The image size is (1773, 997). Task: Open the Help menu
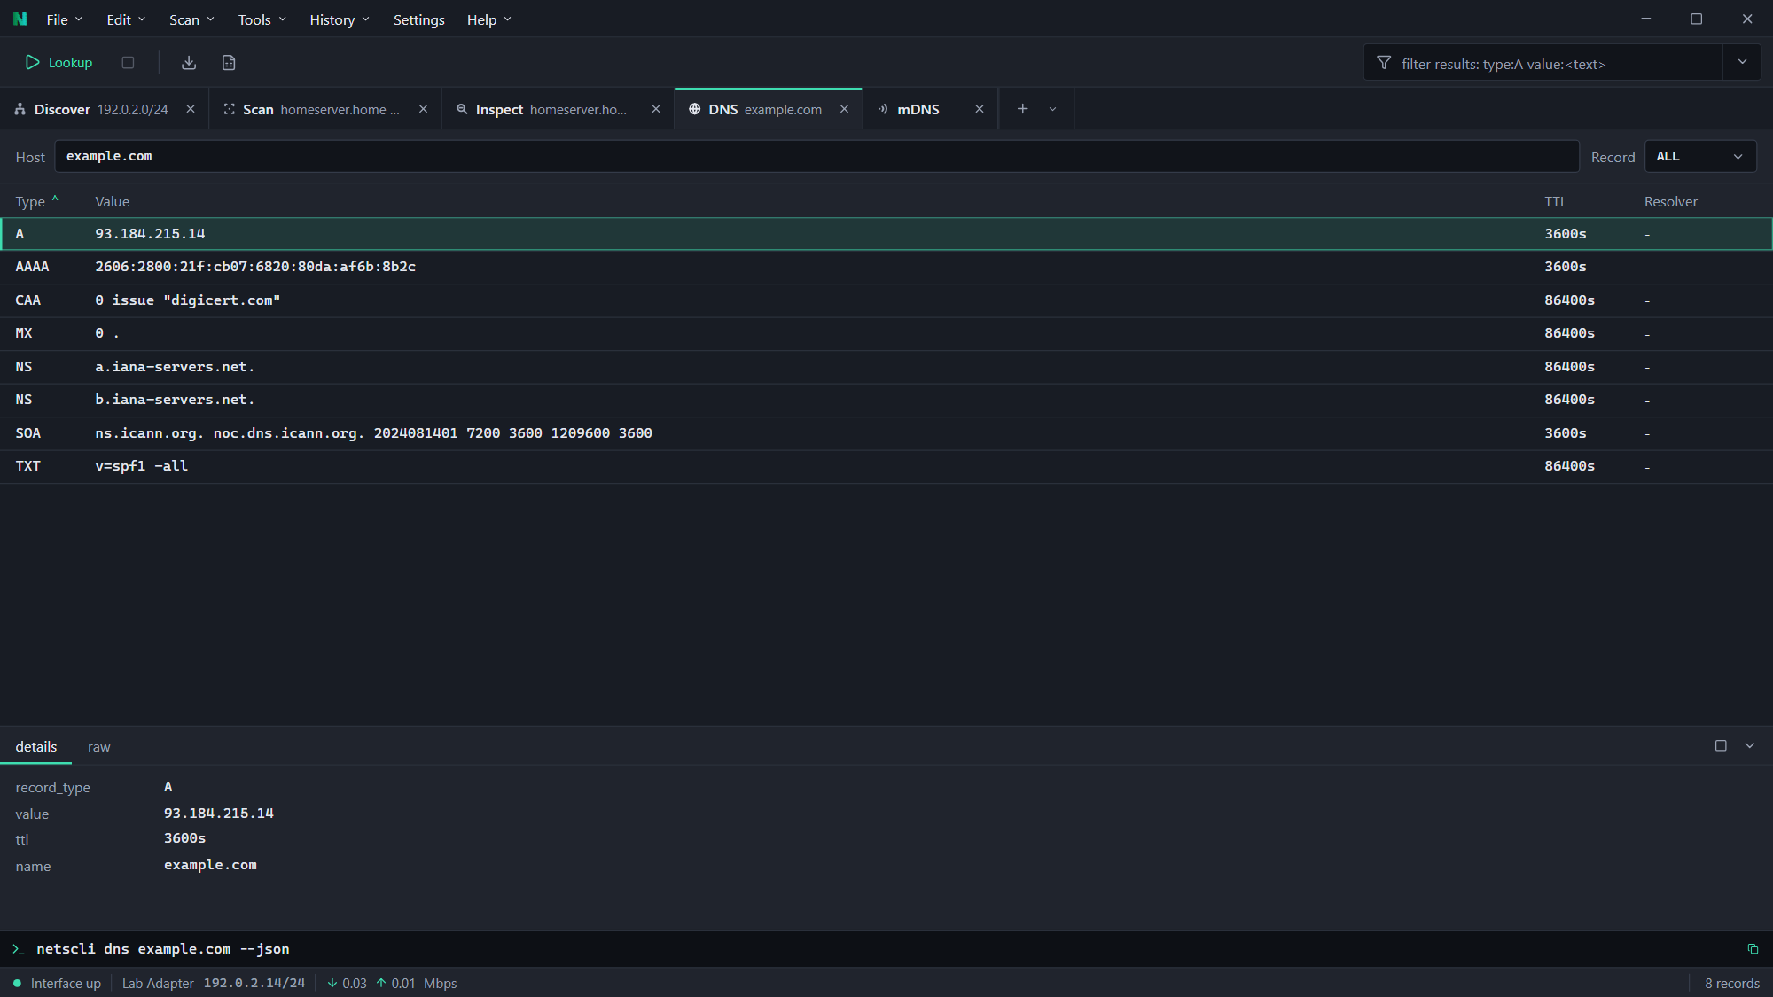coord(488,19)
